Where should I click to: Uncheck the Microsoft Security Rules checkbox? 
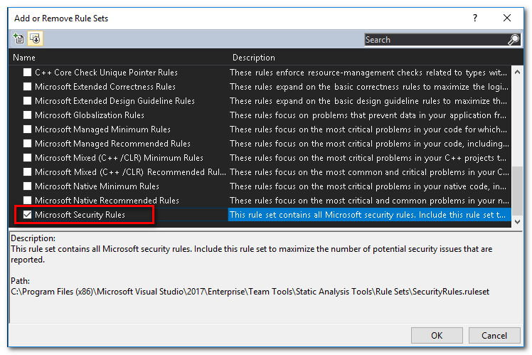coord(28,214)
